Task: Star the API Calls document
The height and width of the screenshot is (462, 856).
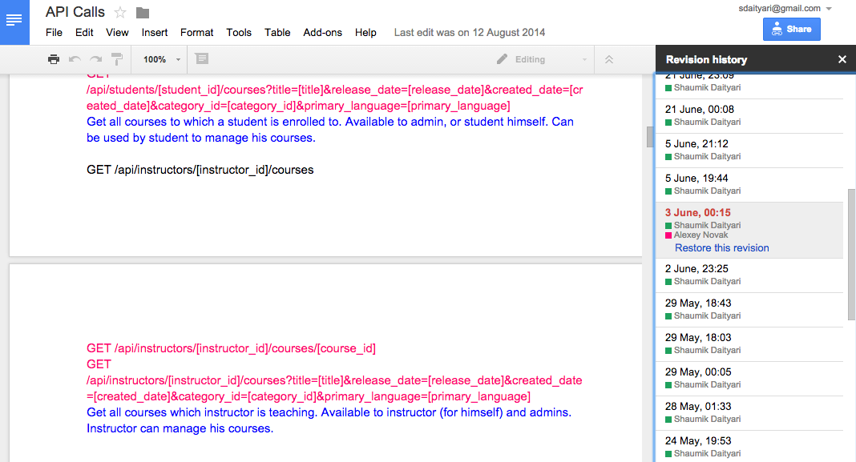Action: point(120,13)
